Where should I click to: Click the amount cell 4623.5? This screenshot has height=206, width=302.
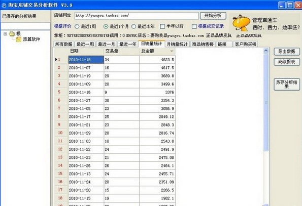[x=157, y=60]
